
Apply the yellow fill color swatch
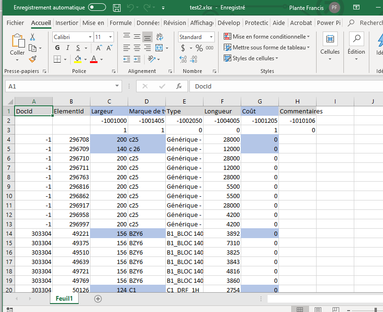click(x=78, y=59)
